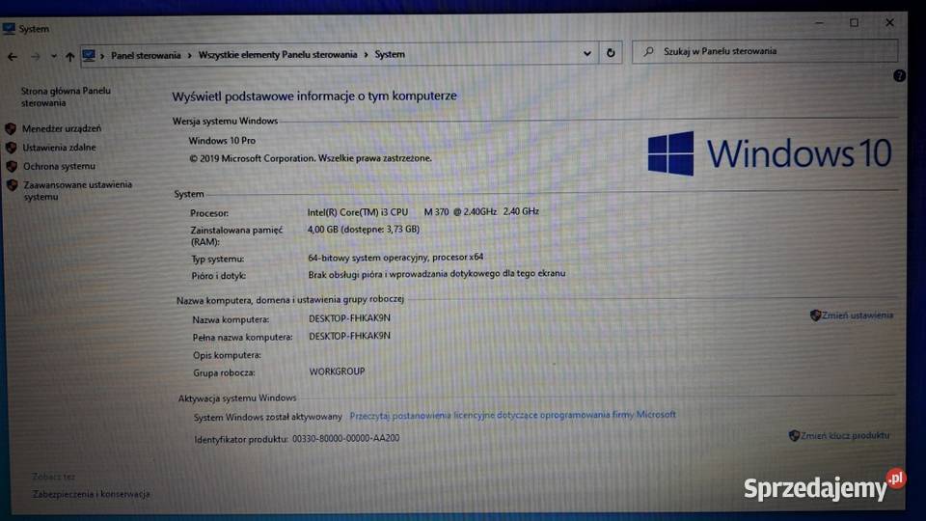Open Strona główna Panelu sterowania
The height and width of the screenshot is (521, 926).
click(66, 96)
